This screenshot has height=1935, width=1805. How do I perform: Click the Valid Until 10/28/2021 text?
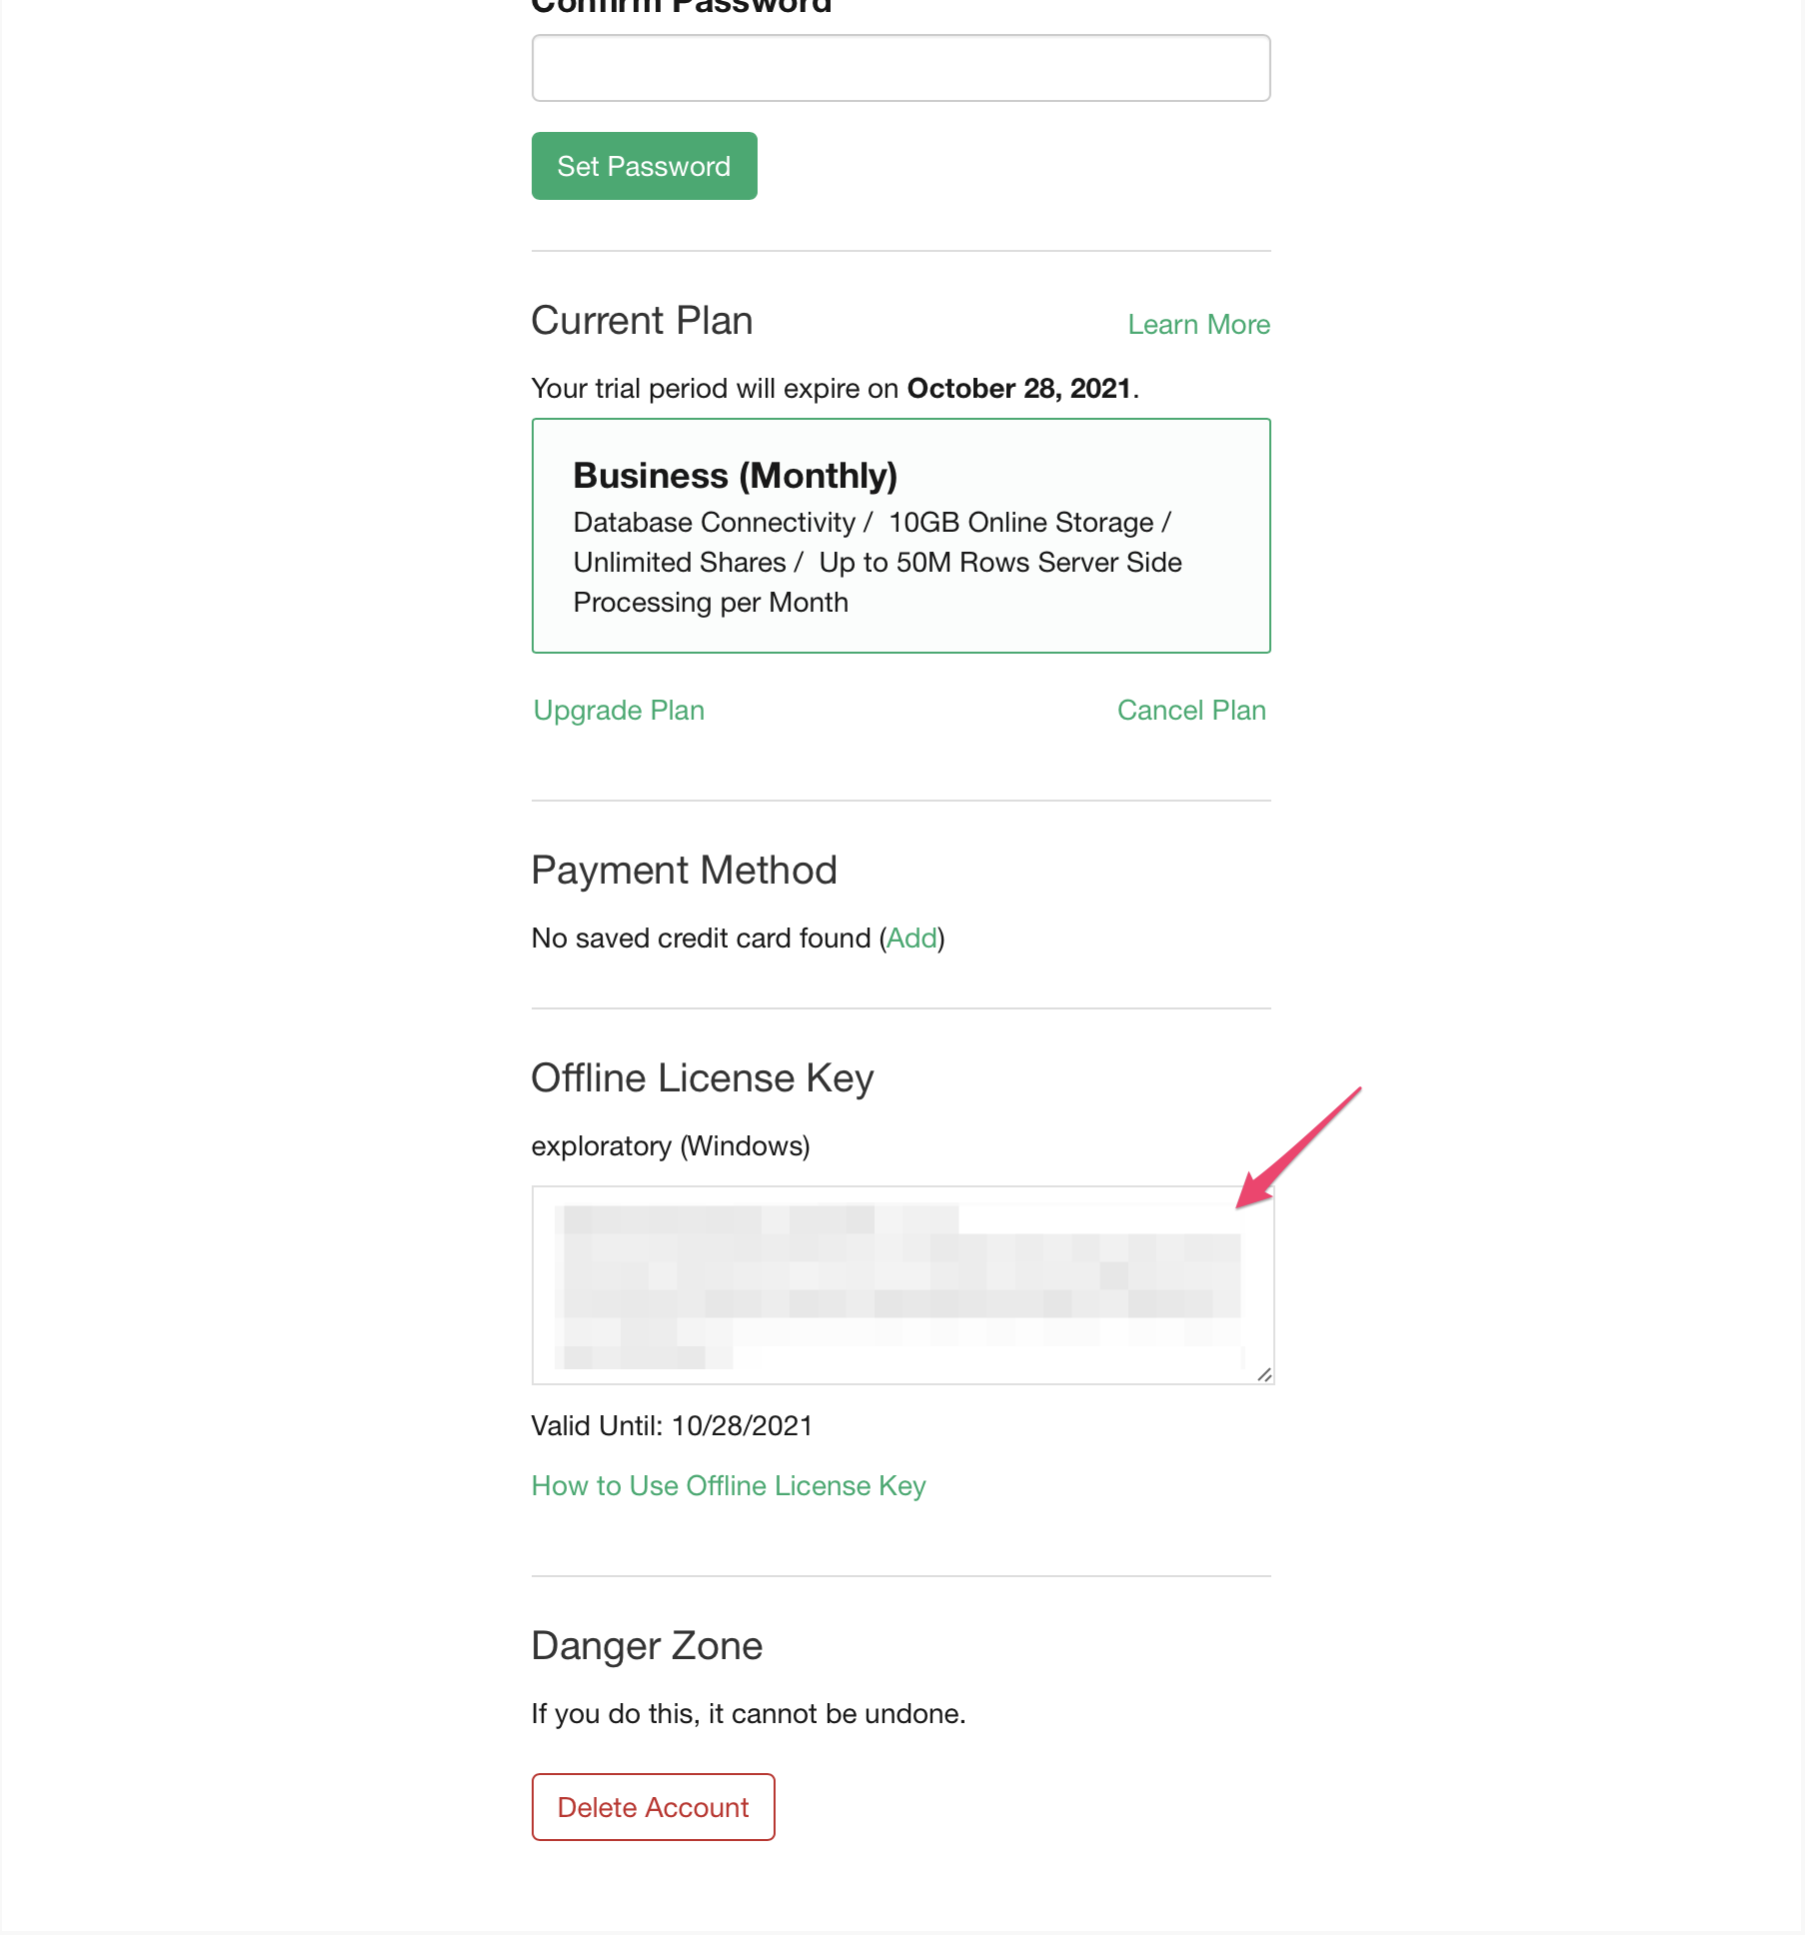[672, 1426]
